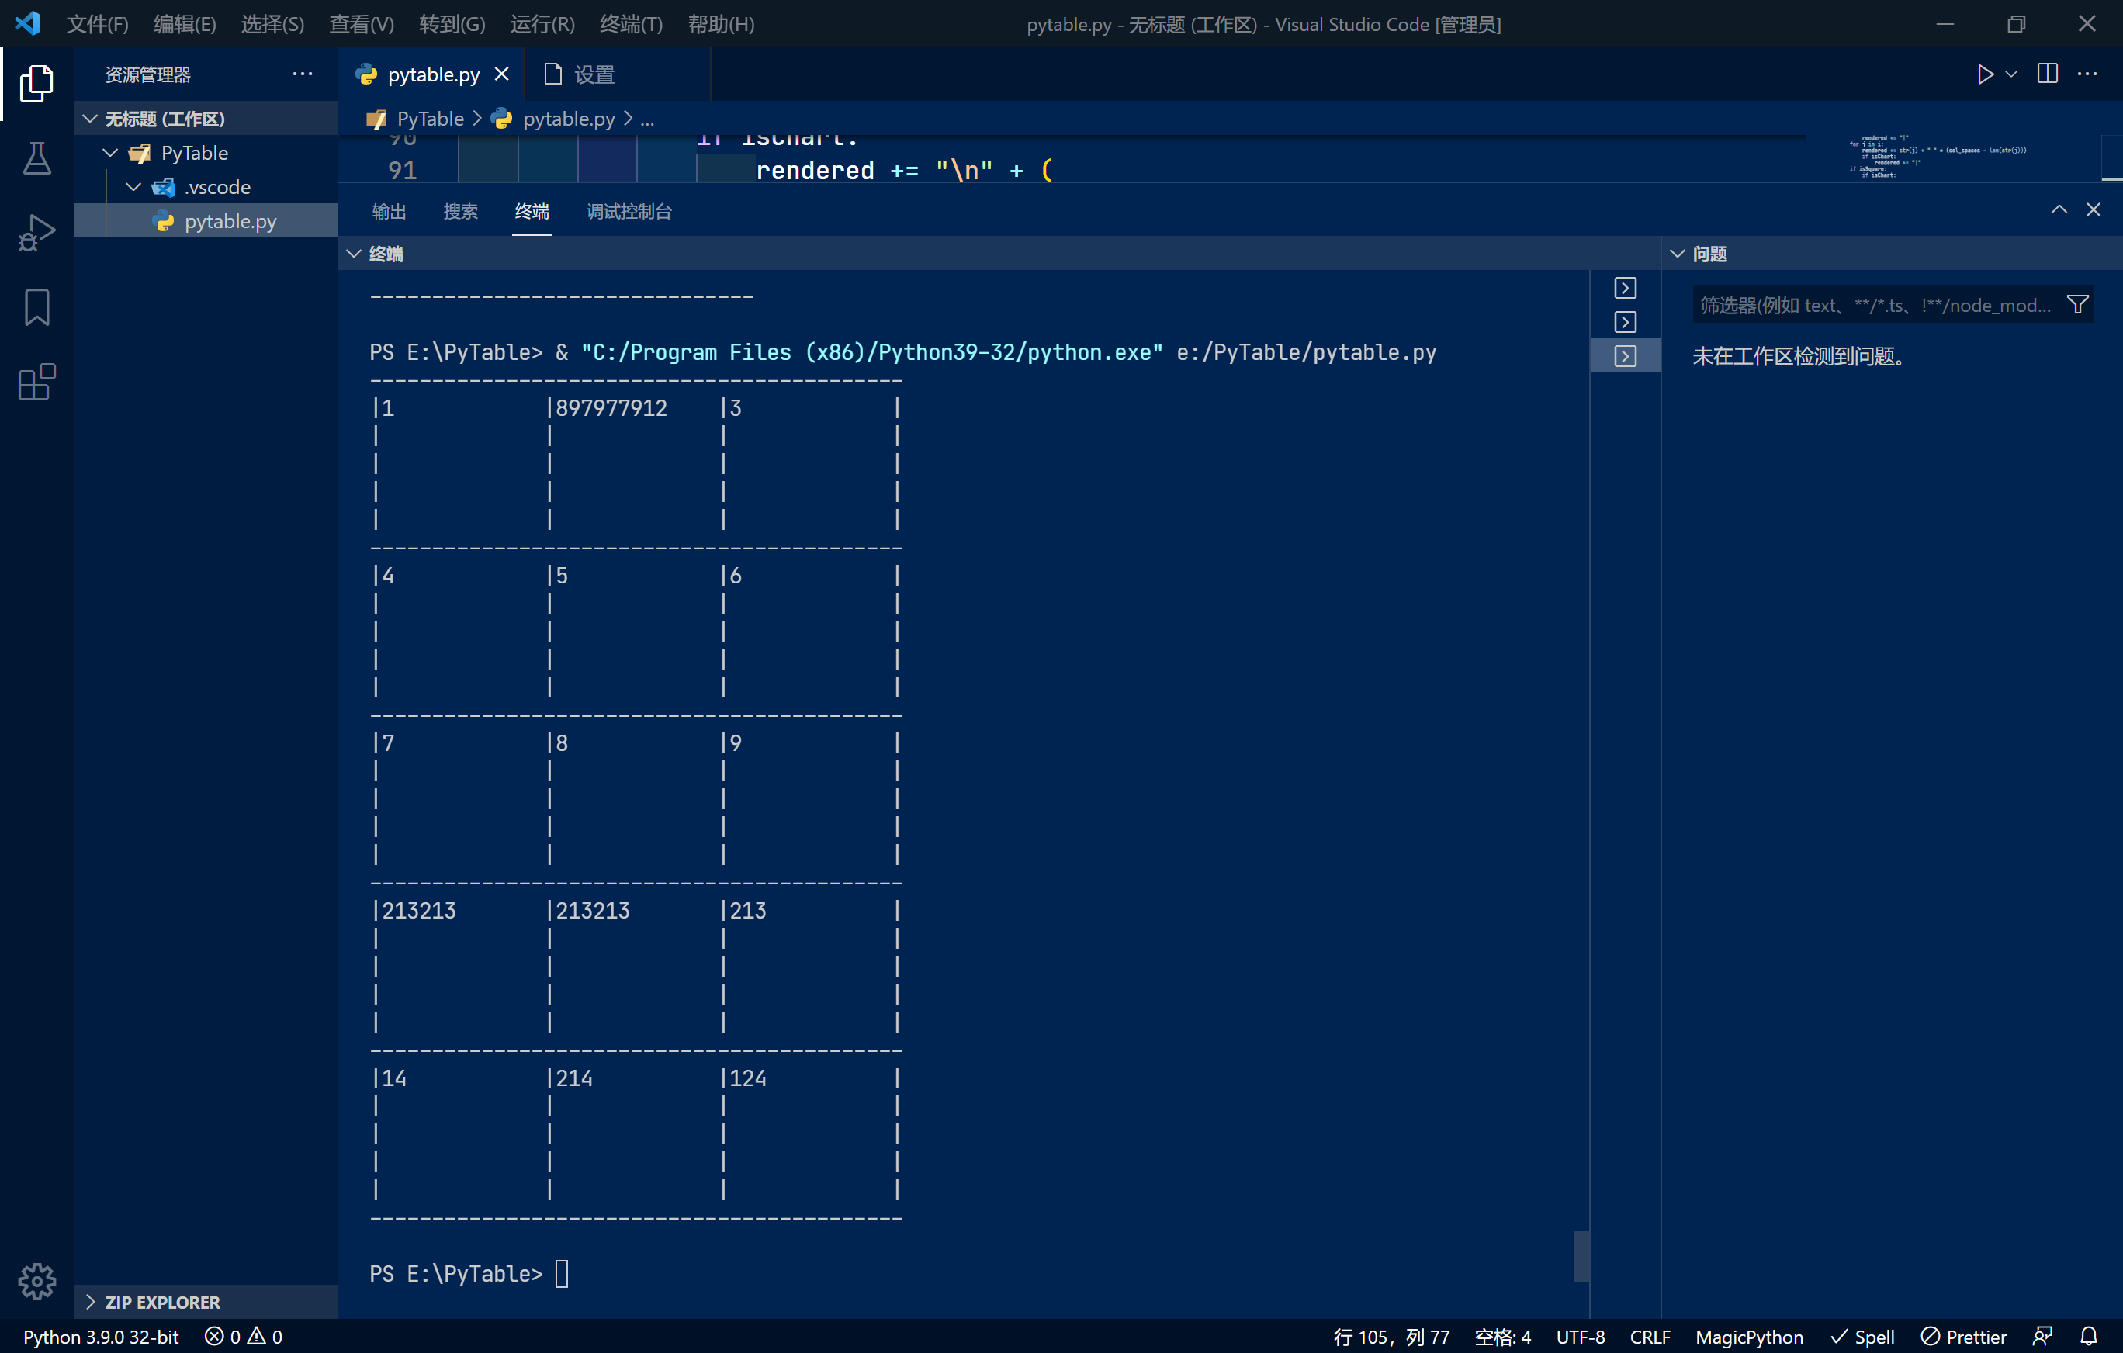Open the Testing flask view
The height and width of the screenshot is (1353, 2123).
click(36, 157)
